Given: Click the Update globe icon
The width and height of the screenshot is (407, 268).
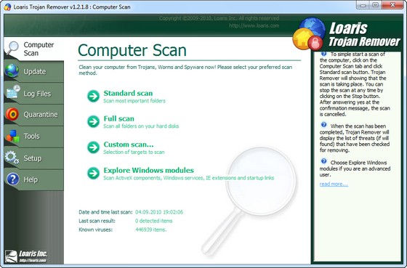Looking at the screenshot, I should coord(12,71).
